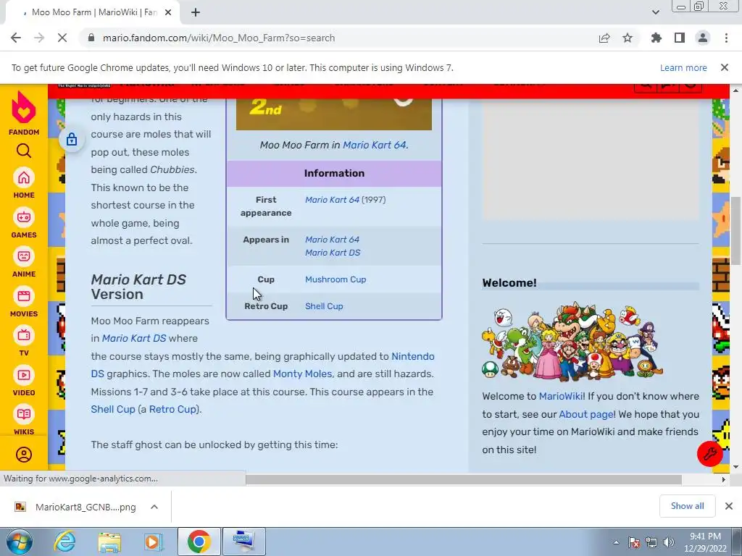Image resolution: width=742 pixels, height=556 pixels.
Task: Open the Retro Cup link
Action: coord(172,410)
